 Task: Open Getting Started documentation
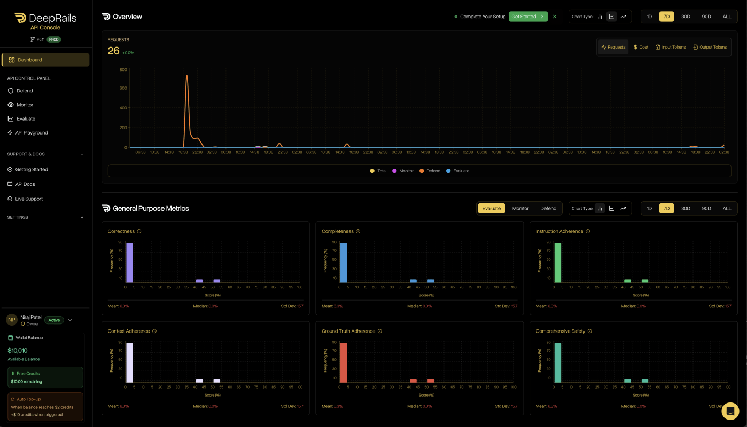coord(31,169)
